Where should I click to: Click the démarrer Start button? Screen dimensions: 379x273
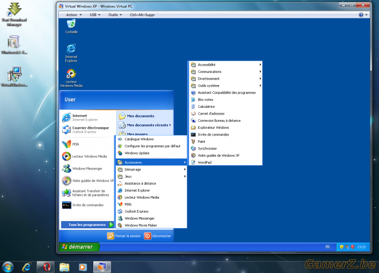(79, 247)
